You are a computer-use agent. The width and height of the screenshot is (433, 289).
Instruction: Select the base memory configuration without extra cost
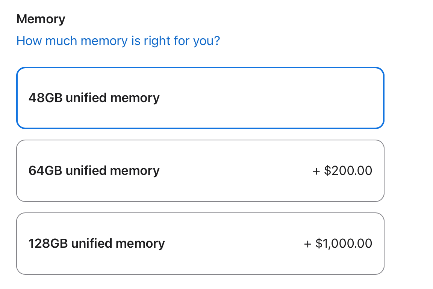pyautogui.click(x=200, y=98)
